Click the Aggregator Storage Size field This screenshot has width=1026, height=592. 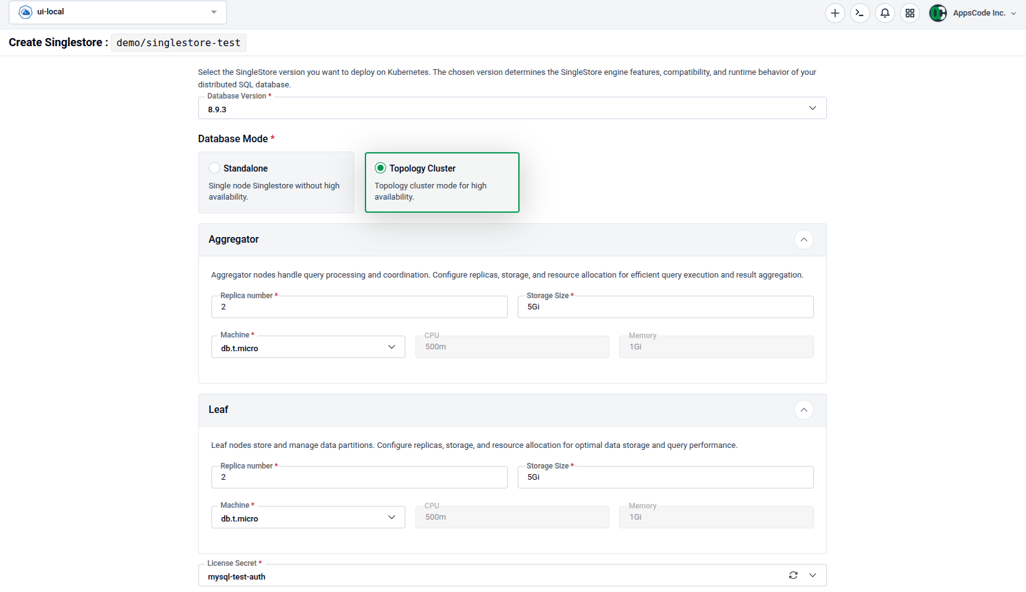point(665,307)
